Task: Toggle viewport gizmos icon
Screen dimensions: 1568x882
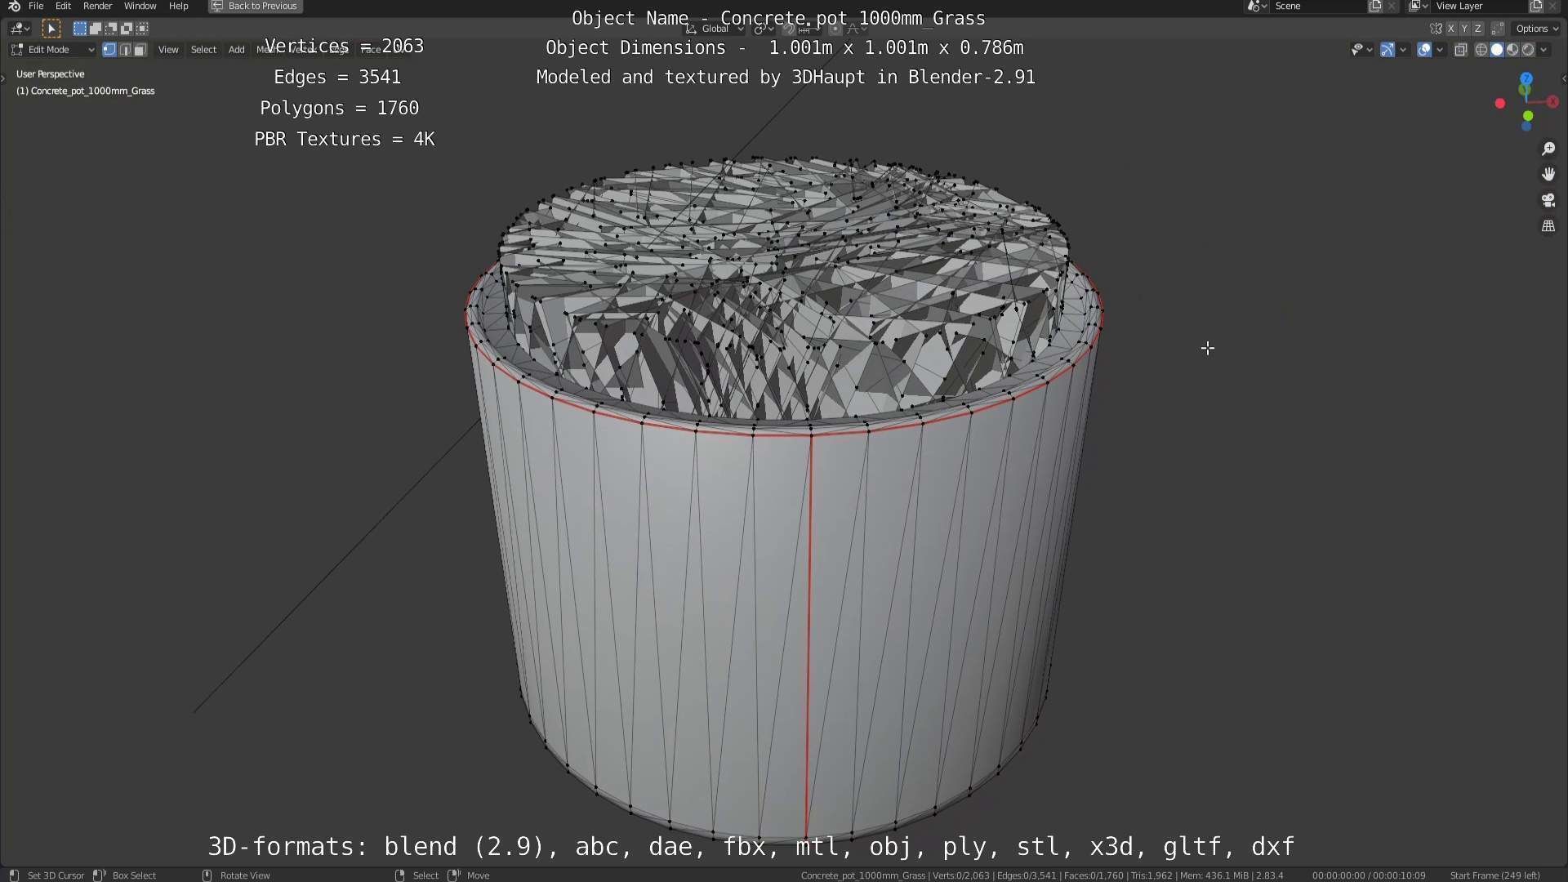Action: pyautogui.click(x=1387, y=50)
